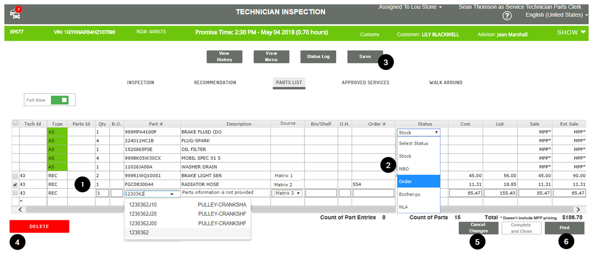
Task: Click the Save button
Action: click(x=365, y=57)
